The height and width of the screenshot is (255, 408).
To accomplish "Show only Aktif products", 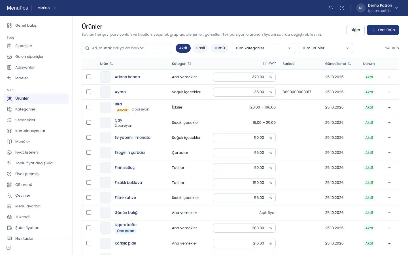I will [x=183, y=48].
